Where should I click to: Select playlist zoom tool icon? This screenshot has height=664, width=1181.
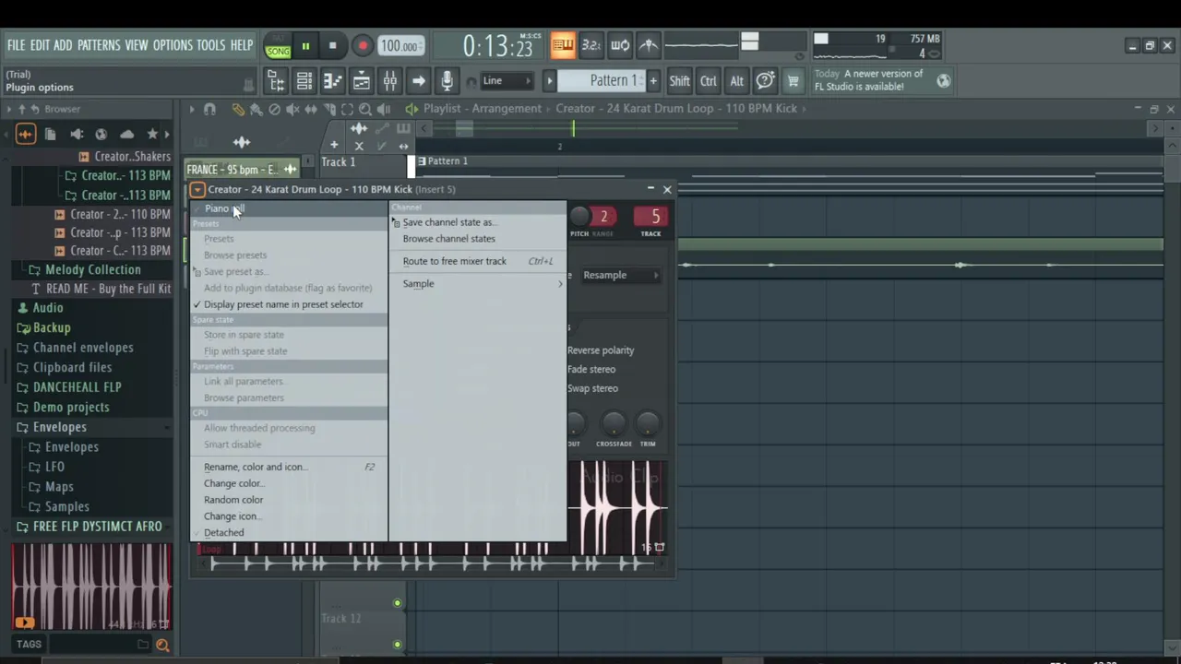click(365, 109)
